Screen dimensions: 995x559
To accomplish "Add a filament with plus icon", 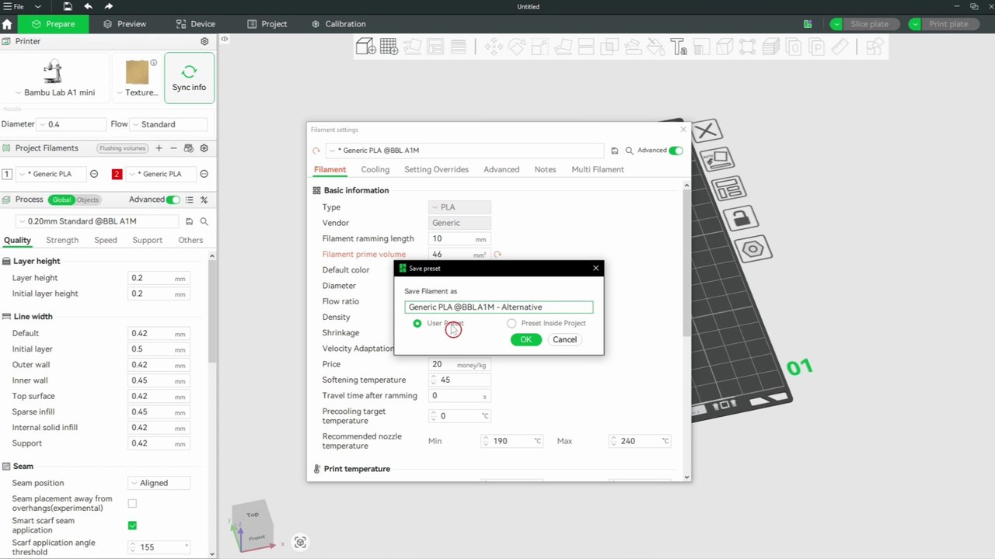I will (x=159, y=148).
